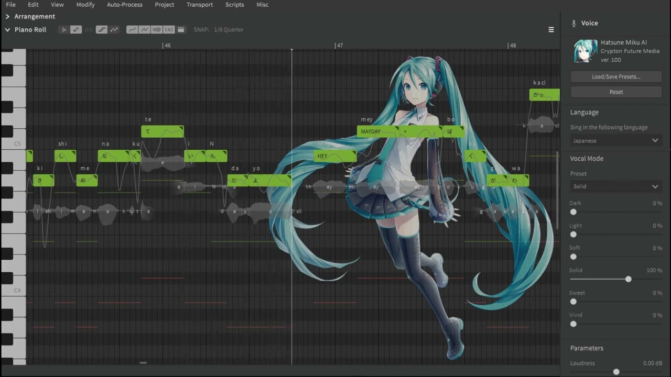Click the Loudness 0.00 dB value
Image resolution: width=671 pixels, height=377 pixels.
tap(652, 363)
